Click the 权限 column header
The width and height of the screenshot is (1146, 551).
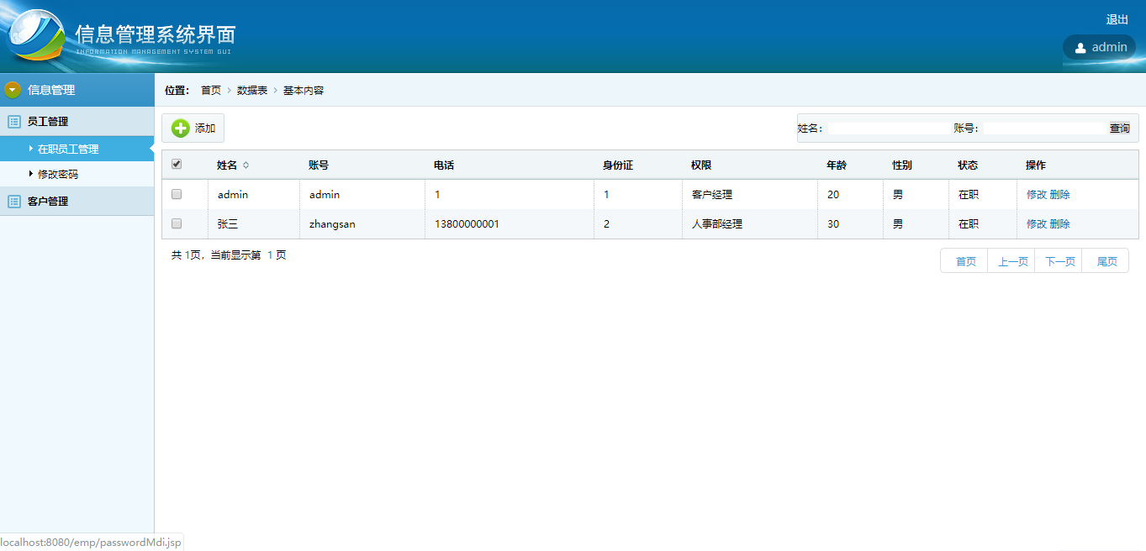(701, 165)
